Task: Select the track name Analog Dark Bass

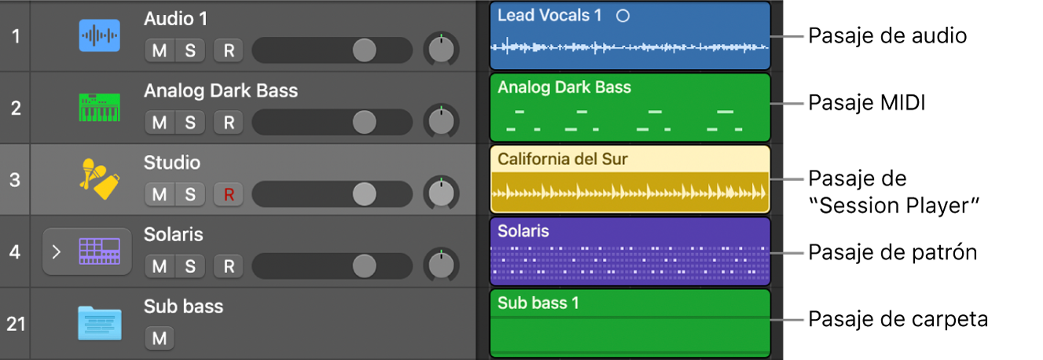Action: tap(220, 91)
